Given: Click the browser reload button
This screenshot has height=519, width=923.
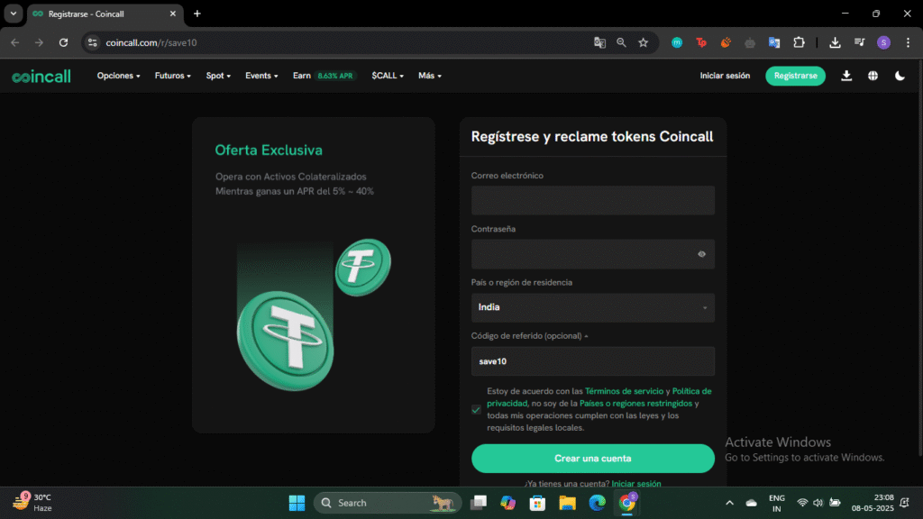Looking at the screenshot, I should (64, 42).
